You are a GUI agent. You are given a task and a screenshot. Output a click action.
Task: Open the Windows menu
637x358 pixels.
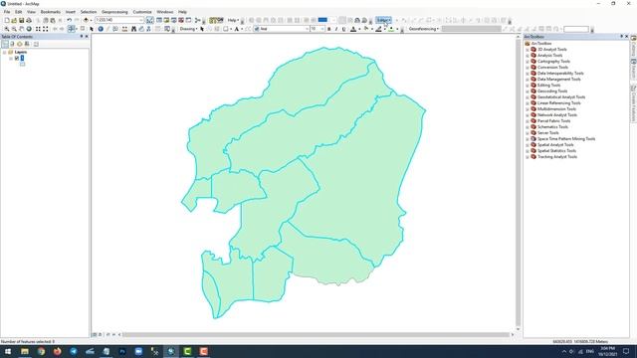(164, 12)
